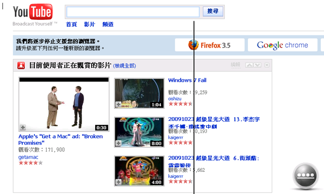Viewport: 324px width, 194px height.
Task: Open Apple's "Get a Mac" ad title link
Action: 61,139
